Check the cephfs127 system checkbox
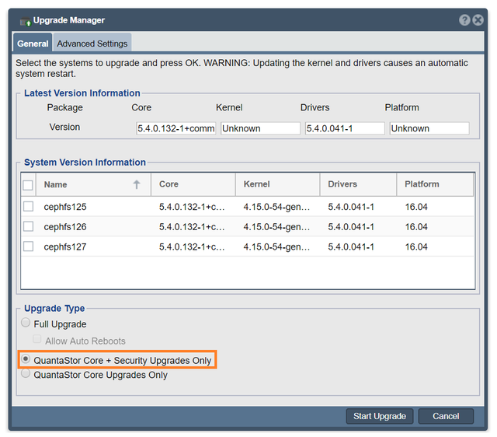 coord(28,246)
